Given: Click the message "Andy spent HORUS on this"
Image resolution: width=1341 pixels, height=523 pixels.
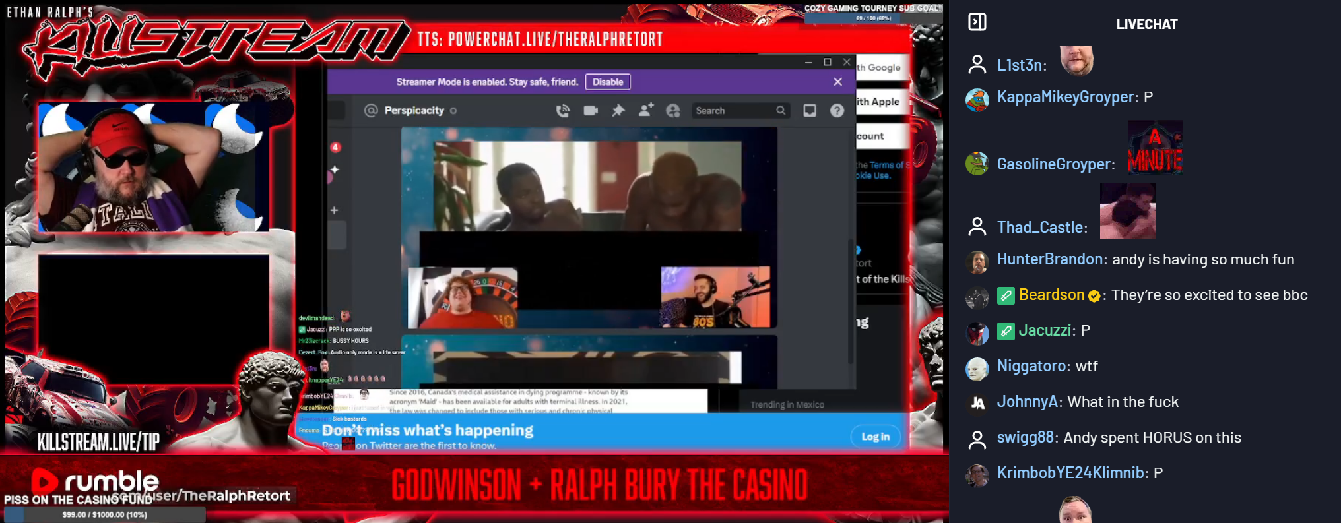Looking at the screenshot, I should pyautogui.click(x=1152, y=437).
